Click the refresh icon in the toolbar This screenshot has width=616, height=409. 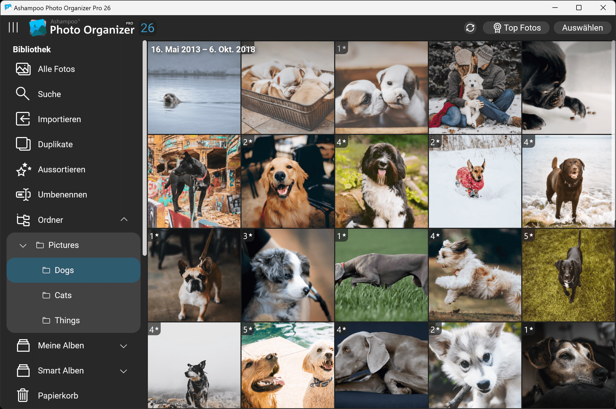click(470, 27)
